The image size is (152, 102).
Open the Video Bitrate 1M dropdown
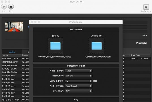(78, 81)
